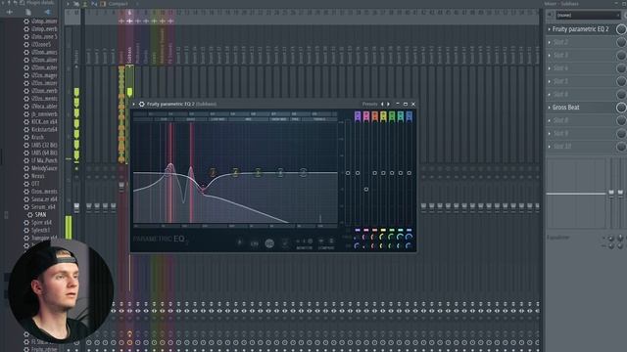Open the Slot 5 arrow menu

coord(549,81)
